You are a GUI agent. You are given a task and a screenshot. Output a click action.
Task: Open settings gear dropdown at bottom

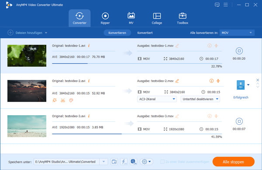coord(146,162)
